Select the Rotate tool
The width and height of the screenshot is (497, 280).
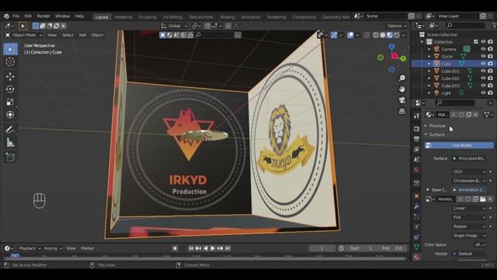(x=10, y=89)
